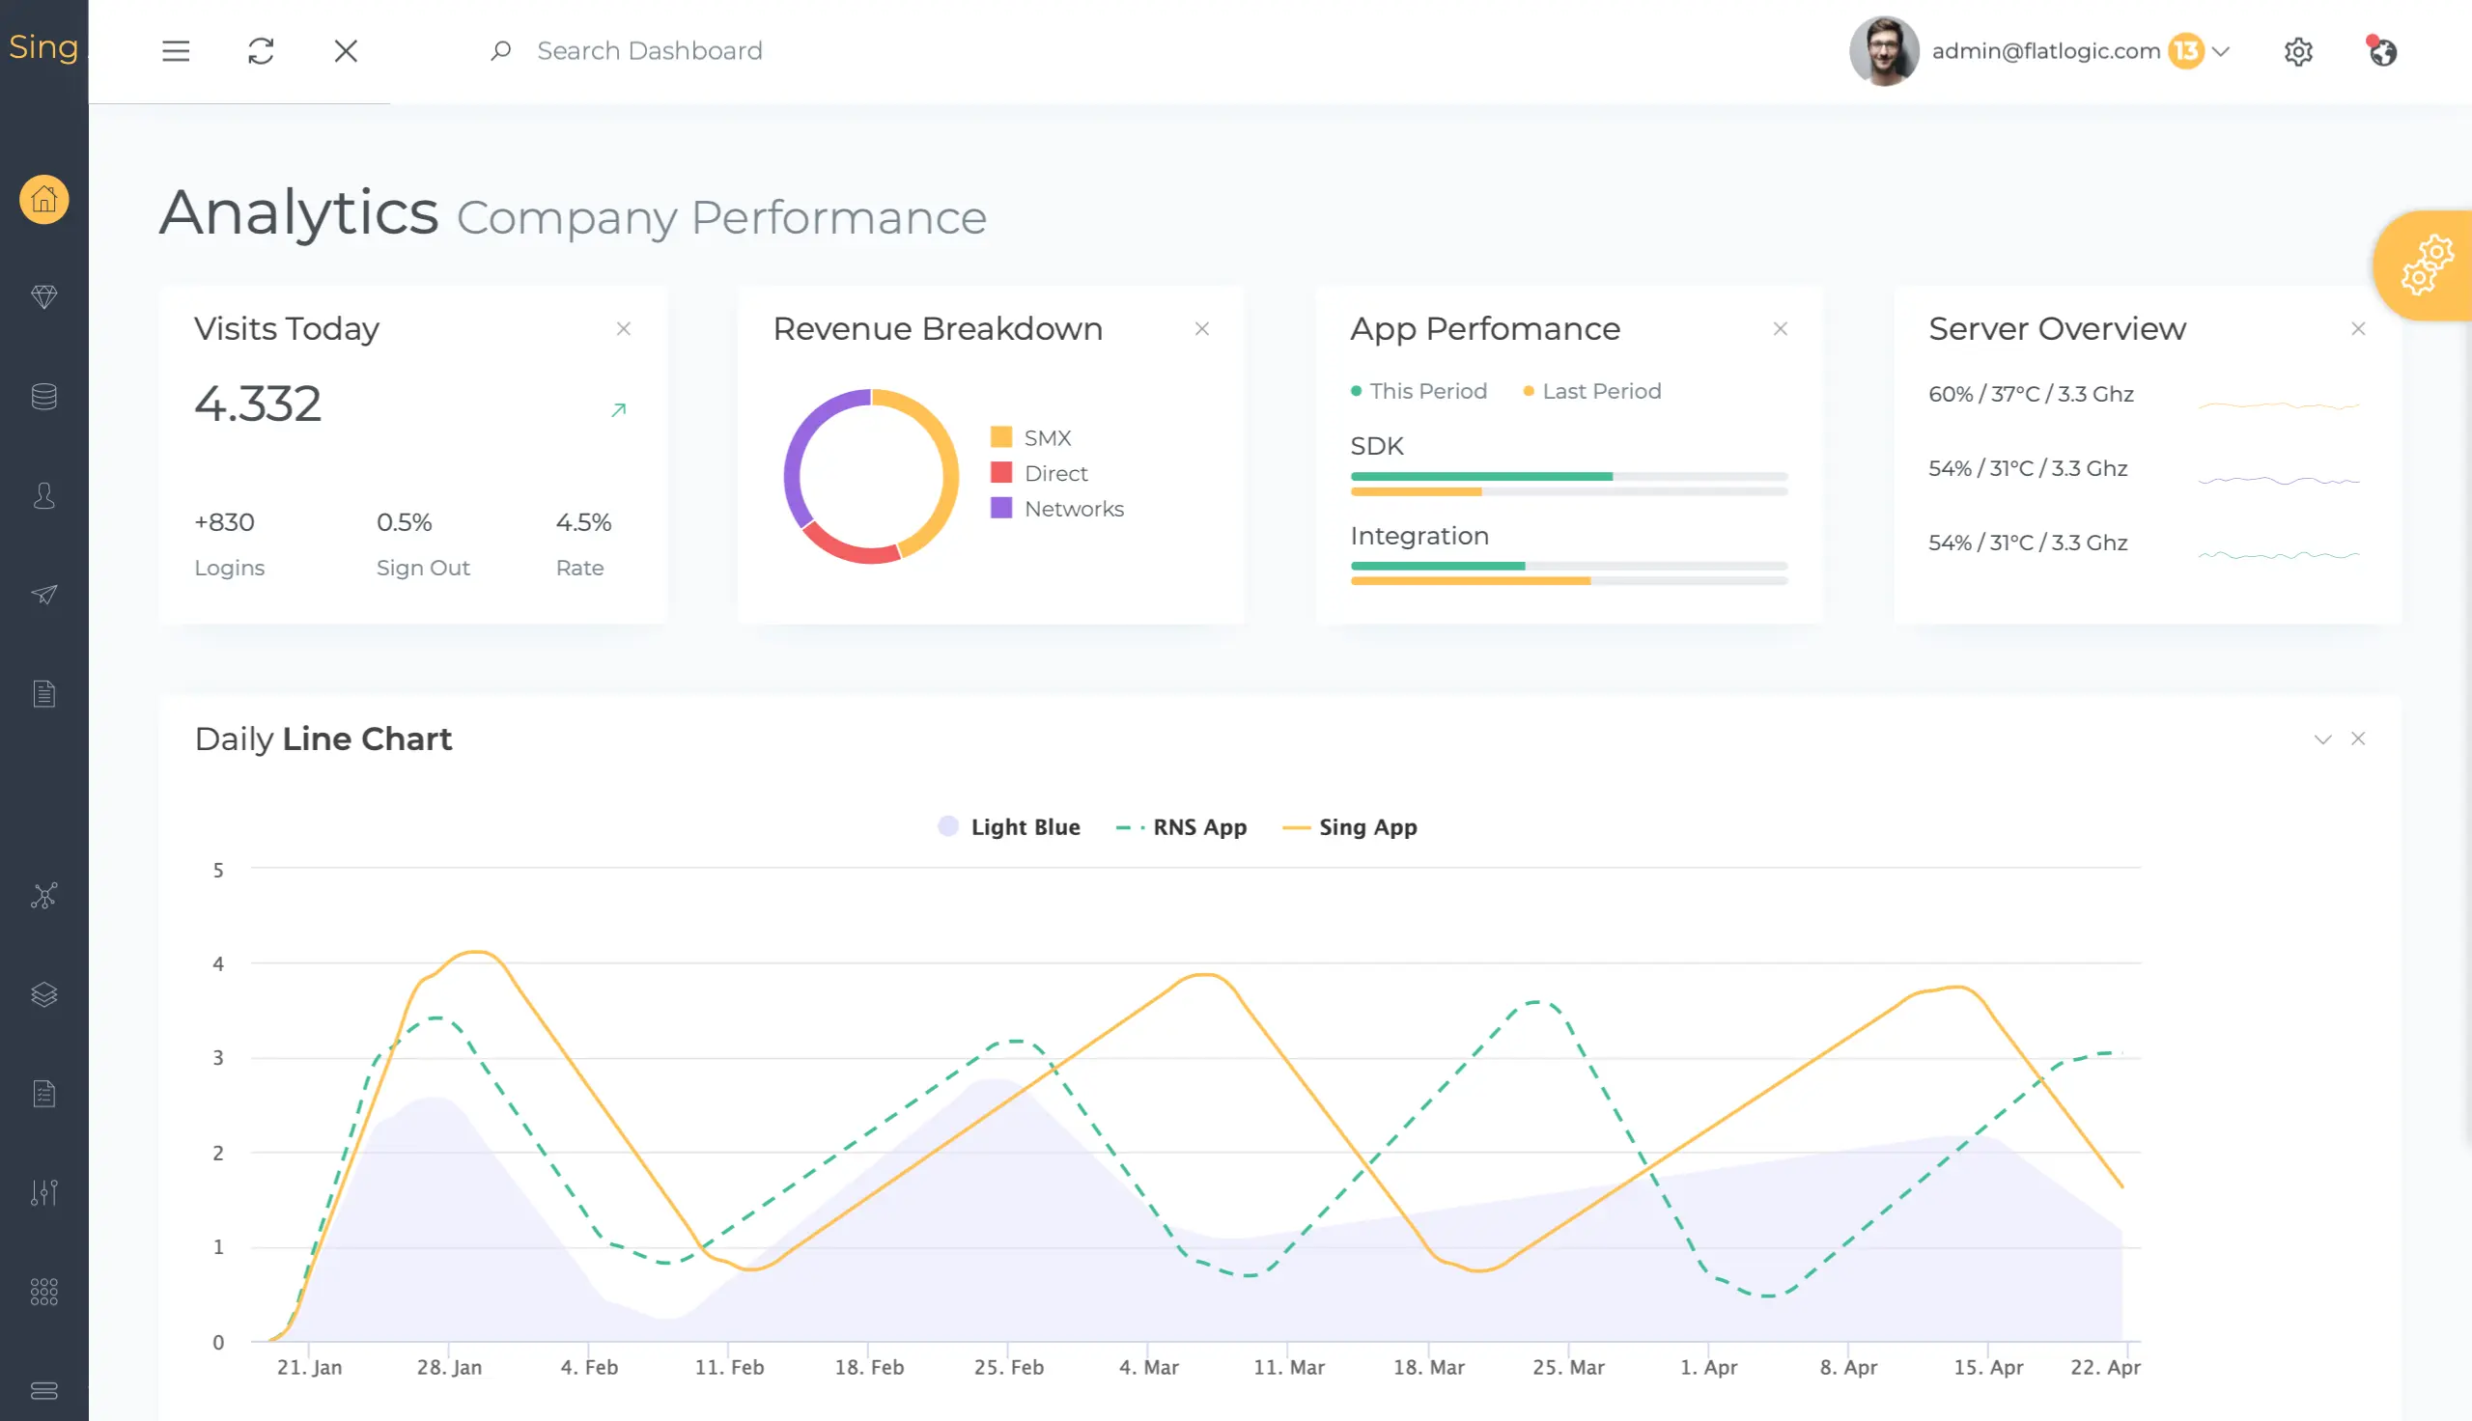Toggle the Light Blue series in the legend

(x=1009, y=826)
